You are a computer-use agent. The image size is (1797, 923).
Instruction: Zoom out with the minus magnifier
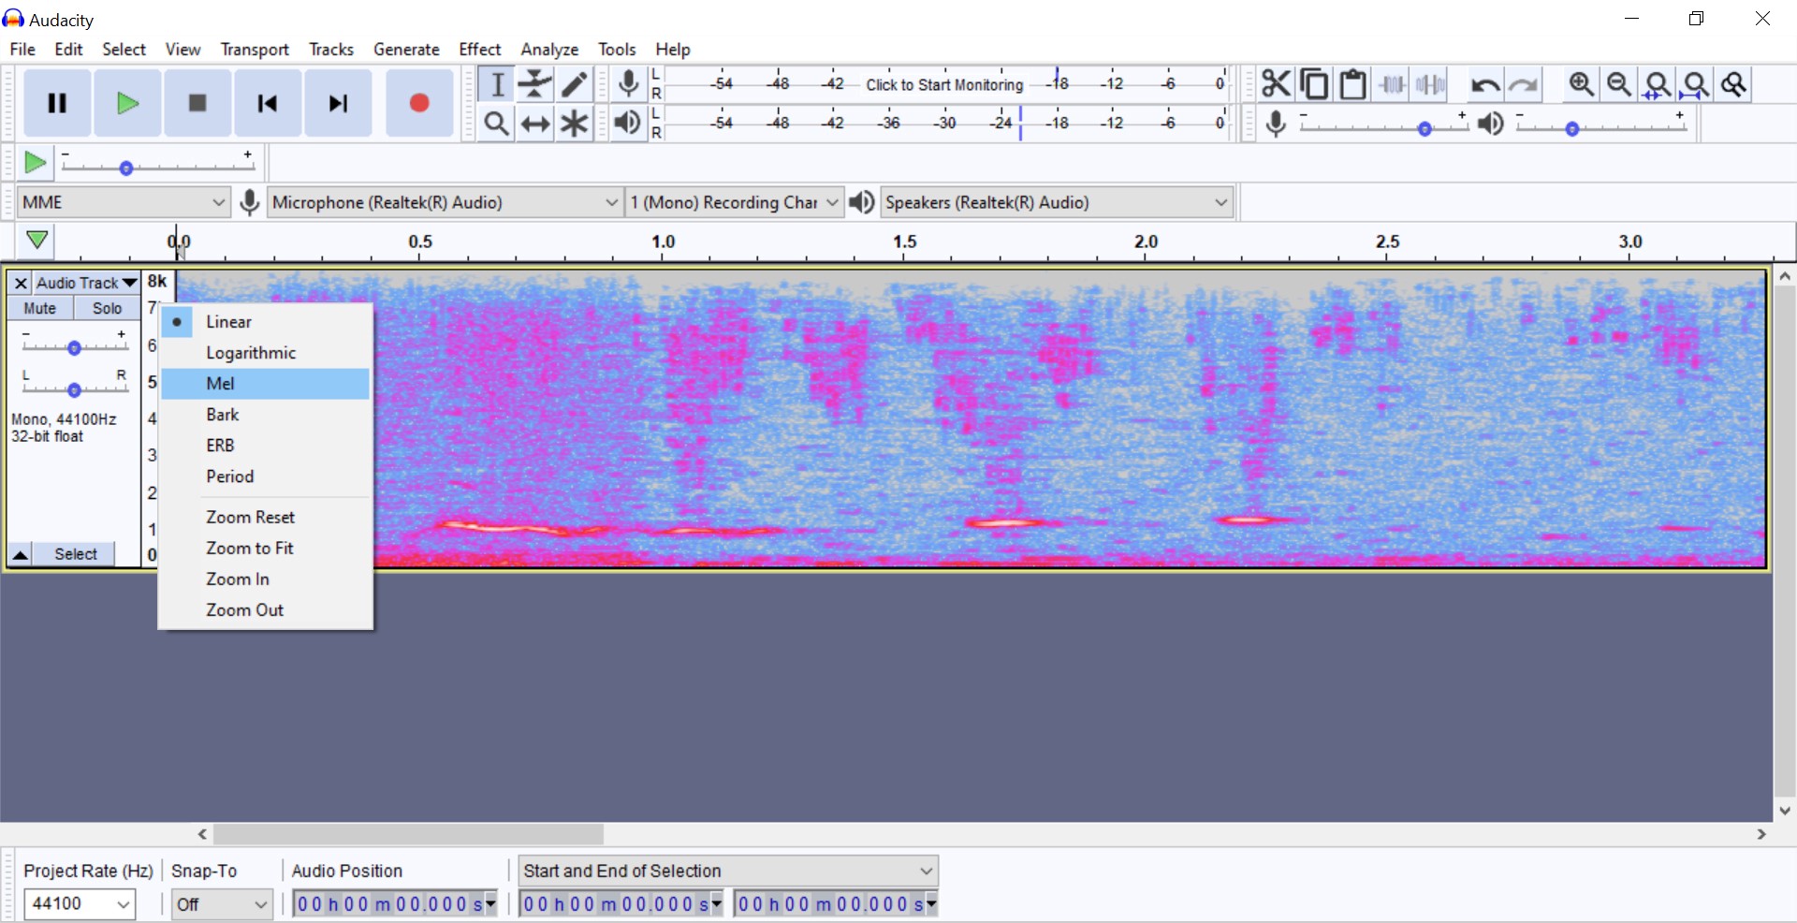(1619, 84)
